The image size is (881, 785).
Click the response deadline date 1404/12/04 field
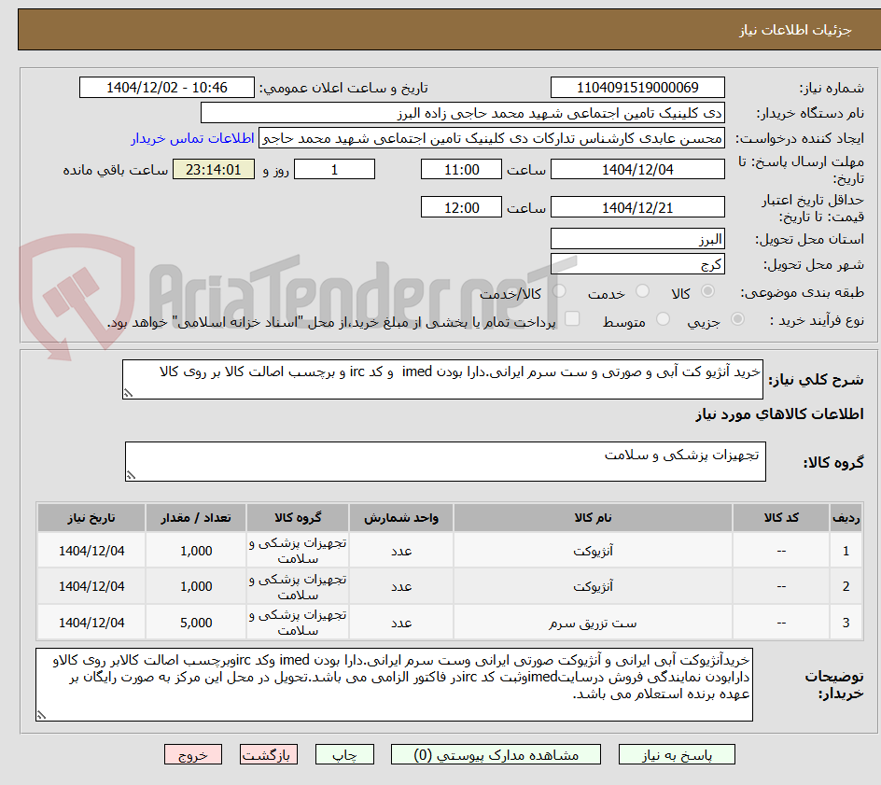637,169
